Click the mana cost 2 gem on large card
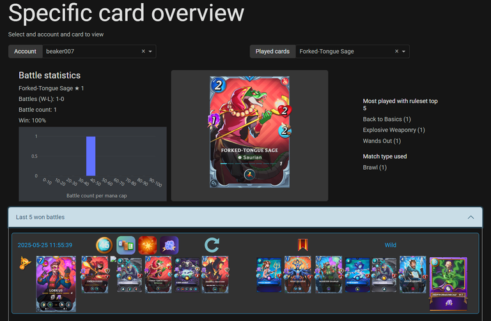The image size is (491, 321). [218, 85]
